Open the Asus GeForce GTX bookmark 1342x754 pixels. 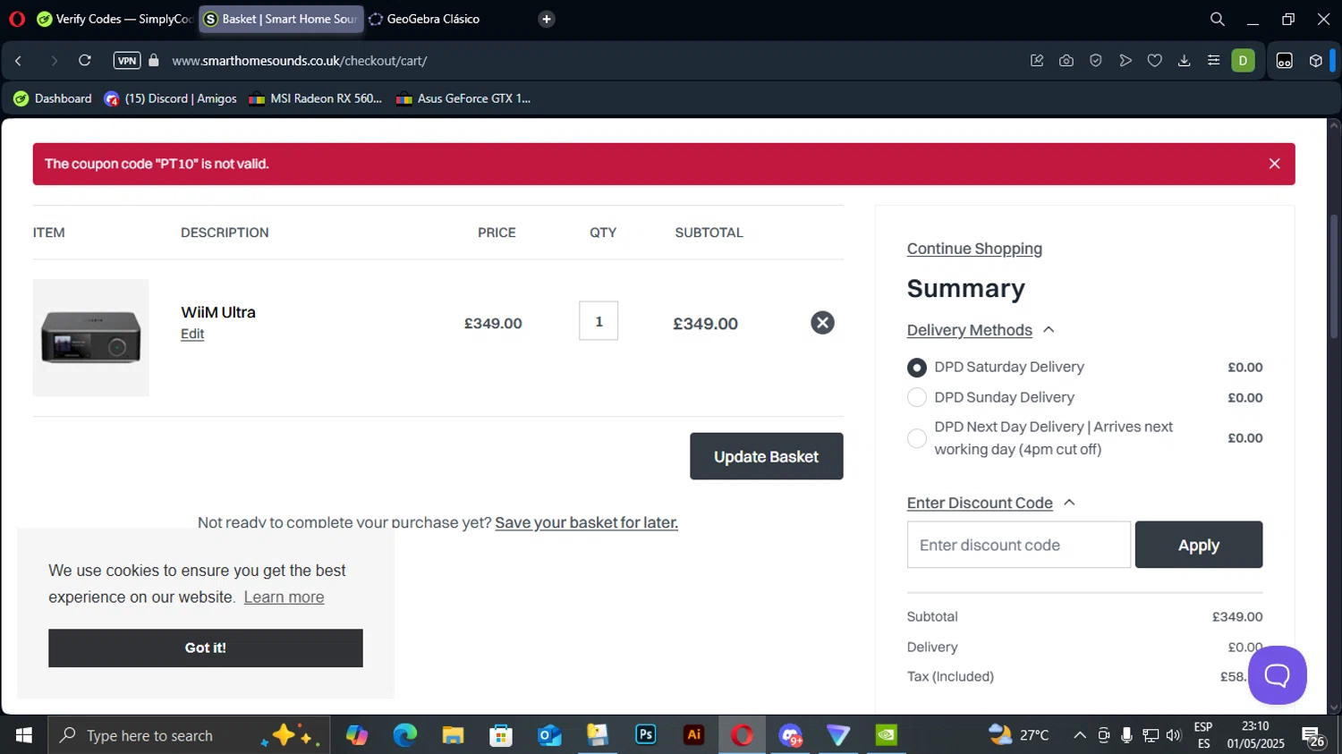(x=463, y=98)
